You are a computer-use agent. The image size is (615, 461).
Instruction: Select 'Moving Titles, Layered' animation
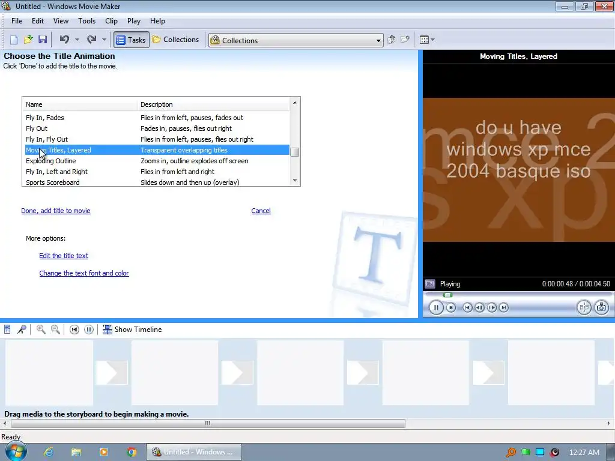pos(157,150)
